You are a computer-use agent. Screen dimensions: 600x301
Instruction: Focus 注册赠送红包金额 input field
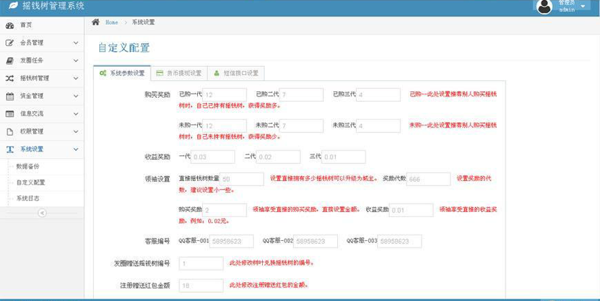201,285
